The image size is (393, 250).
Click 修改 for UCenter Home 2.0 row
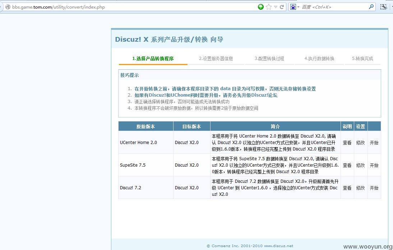[360, 143]
